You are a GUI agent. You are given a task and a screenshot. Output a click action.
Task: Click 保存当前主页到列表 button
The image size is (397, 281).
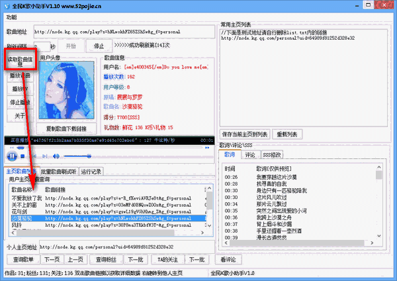[x=245, y=134]
